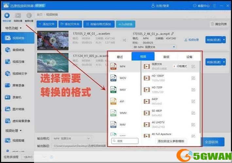232x163 pixels.
Task: Open 客服中心 in title bar
Action: point(202,6)
